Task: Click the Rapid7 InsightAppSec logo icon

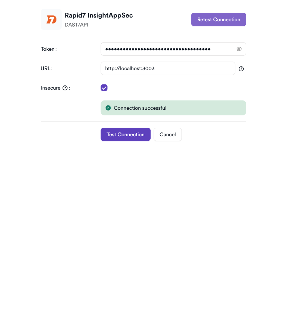Action: coord(51,19)
